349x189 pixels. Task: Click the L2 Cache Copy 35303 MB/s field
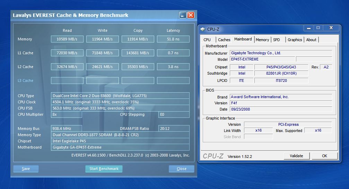tap(138, 67)
